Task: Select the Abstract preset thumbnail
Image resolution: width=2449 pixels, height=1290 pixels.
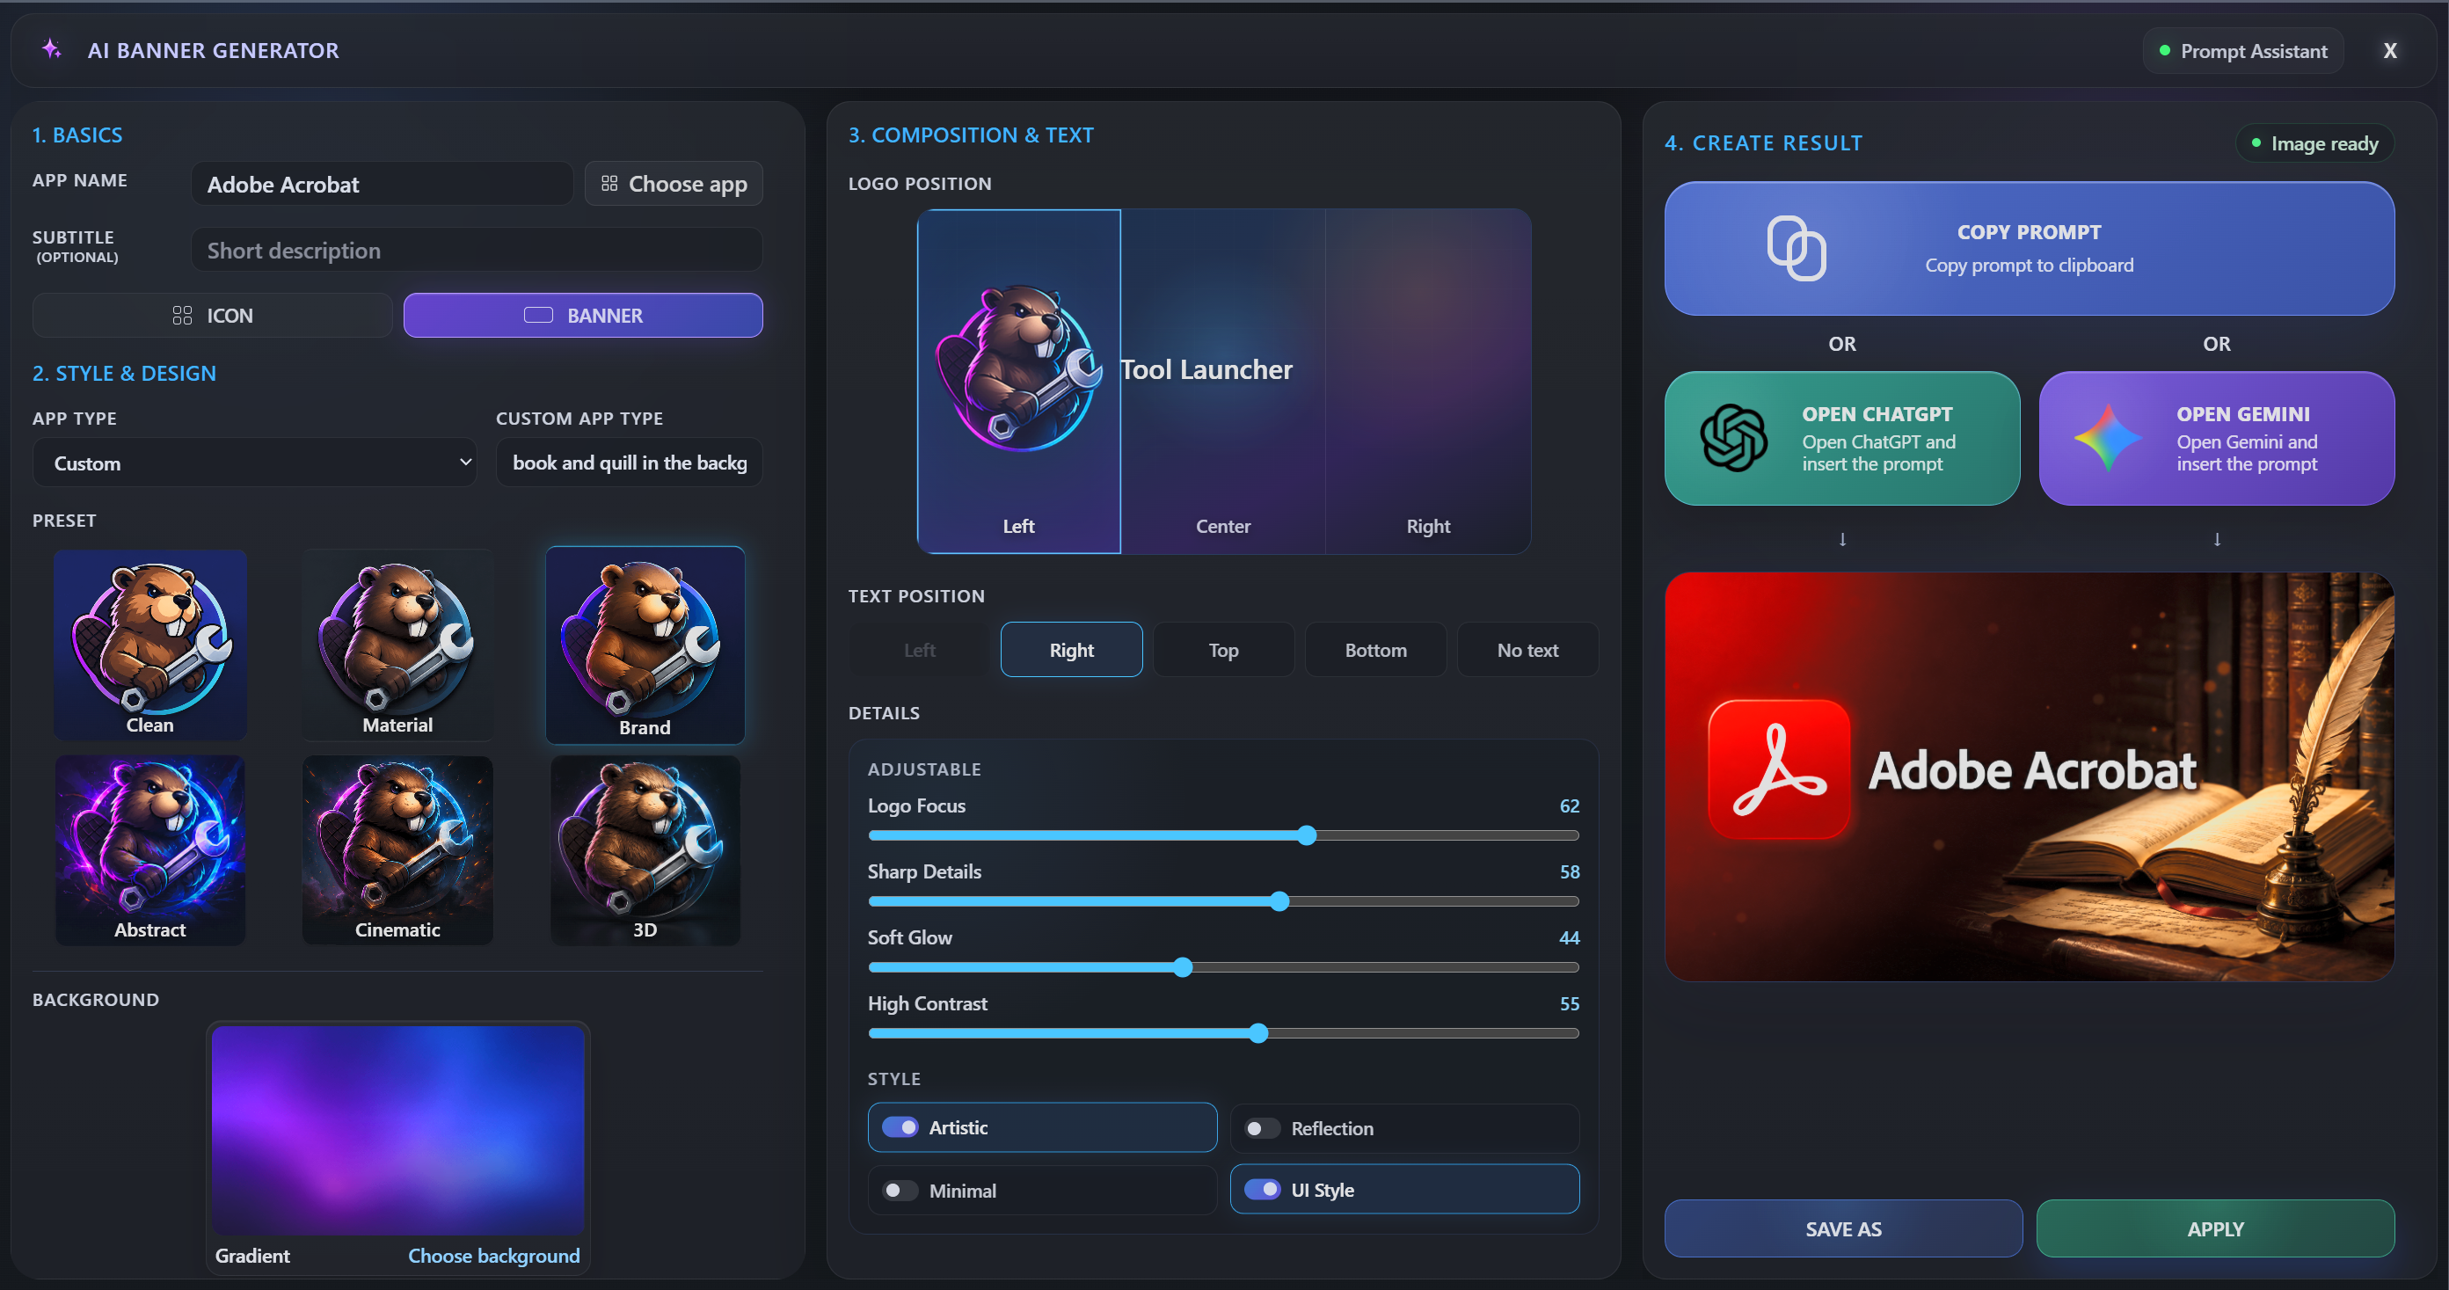Action: point(150,849)
